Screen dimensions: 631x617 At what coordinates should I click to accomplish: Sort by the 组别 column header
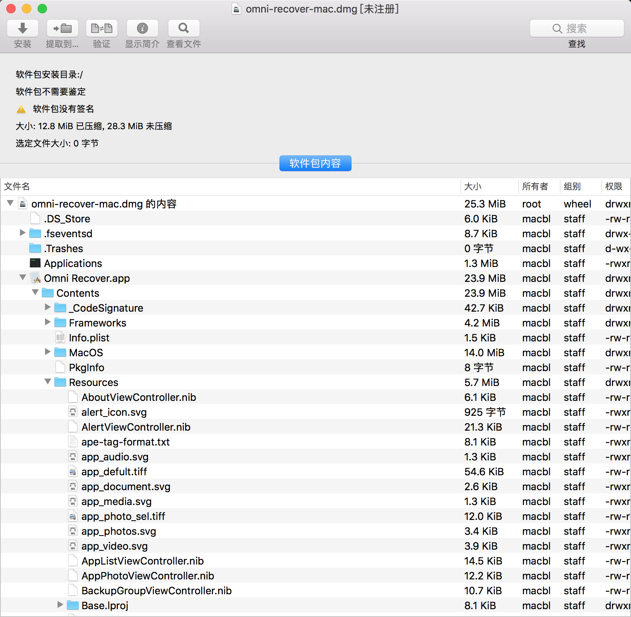pyautogui.click(x=581, y=186)
